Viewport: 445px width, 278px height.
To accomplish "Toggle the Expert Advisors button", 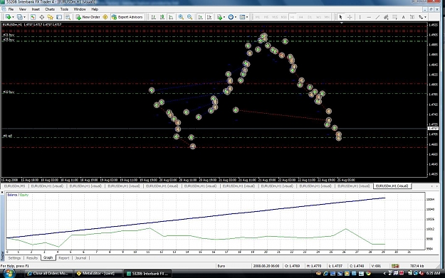I will click(x=127, y=17).
